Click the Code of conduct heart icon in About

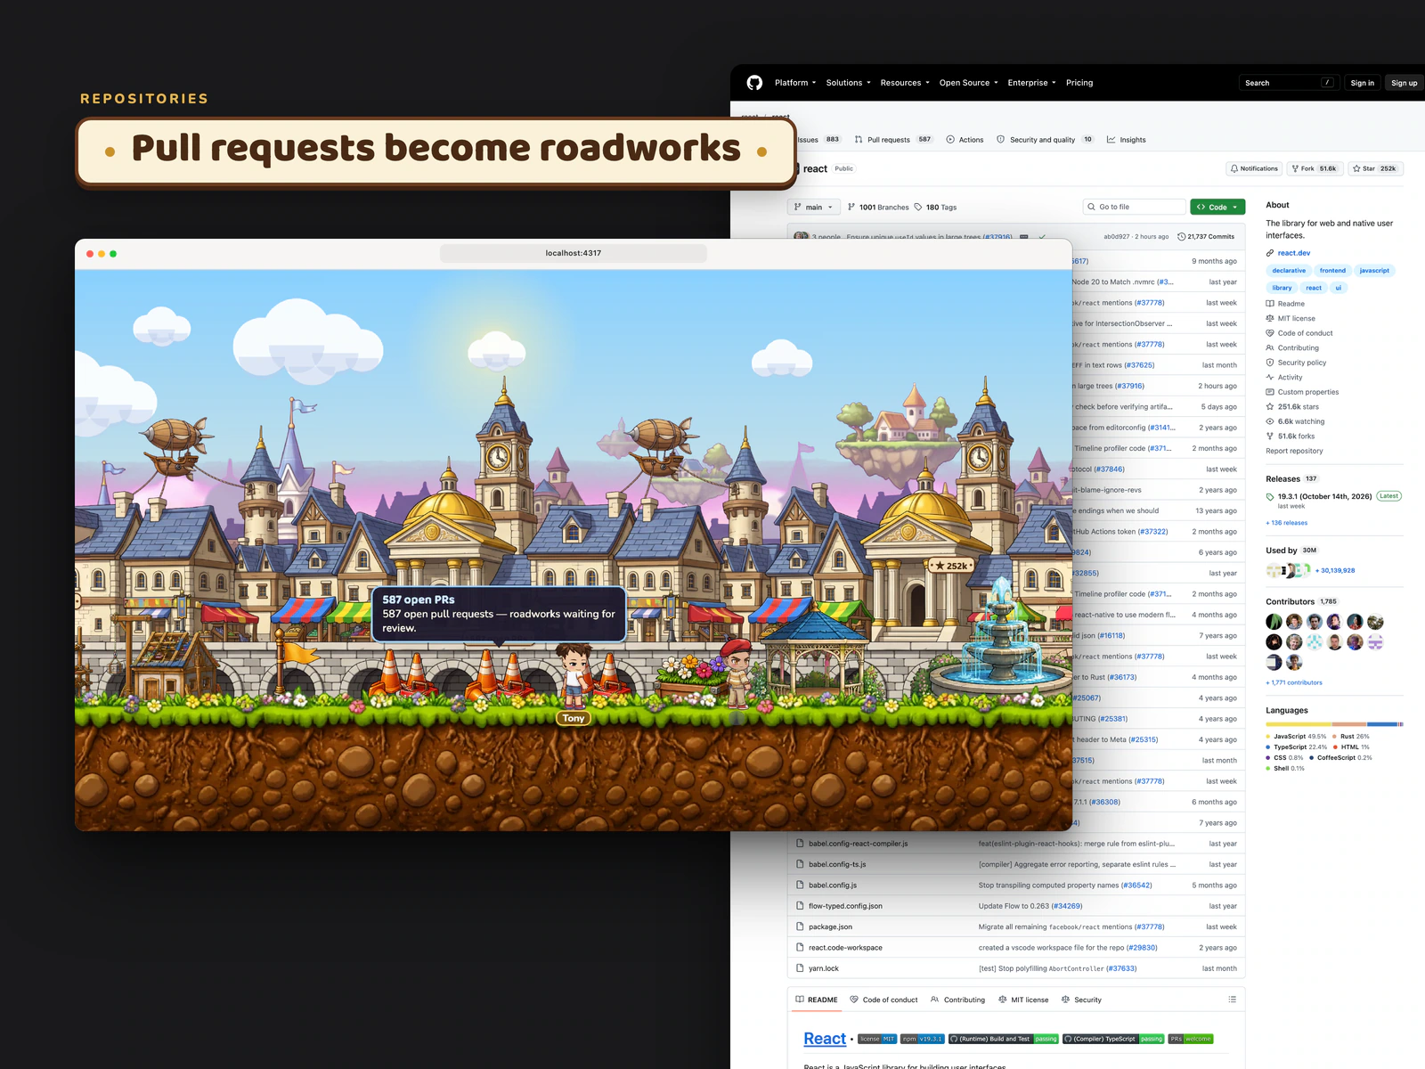[1270, 333]
